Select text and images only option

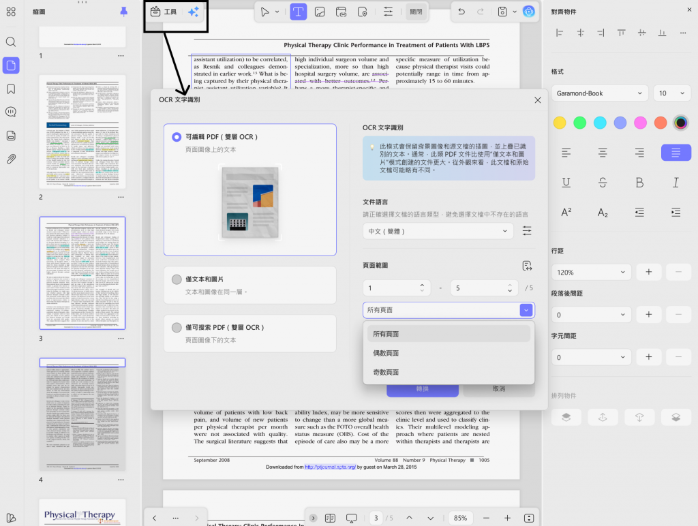pos(249,285)
